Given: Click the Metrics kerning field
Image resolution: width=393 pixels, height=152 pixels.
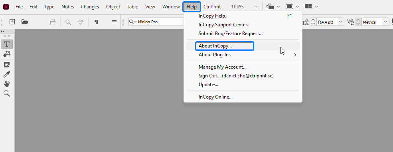Looking at the screenshot, I should (x=372, y=22).
